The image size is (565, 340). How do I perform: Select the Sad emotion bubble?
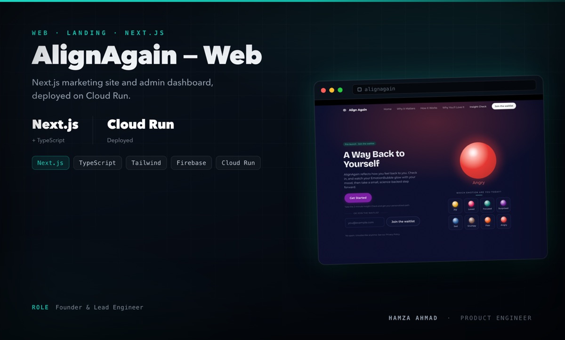coord(455,222)
